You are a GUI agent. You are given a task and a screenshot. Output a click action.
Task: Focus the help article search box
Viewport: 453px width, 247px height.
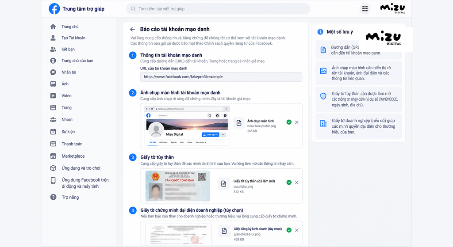(218, 9)
